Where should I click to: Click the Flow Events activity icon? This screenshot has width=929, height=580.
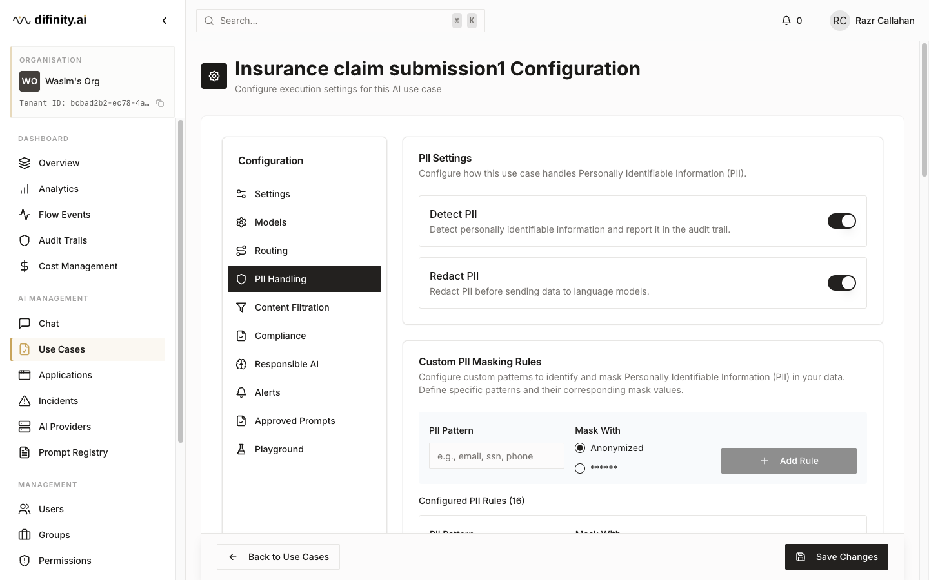[25, 215]
